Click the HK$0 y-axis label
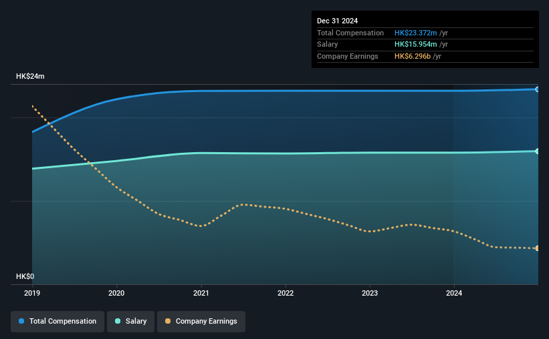Viewport: 549px width, 339px height. click(x=25, y=276)
